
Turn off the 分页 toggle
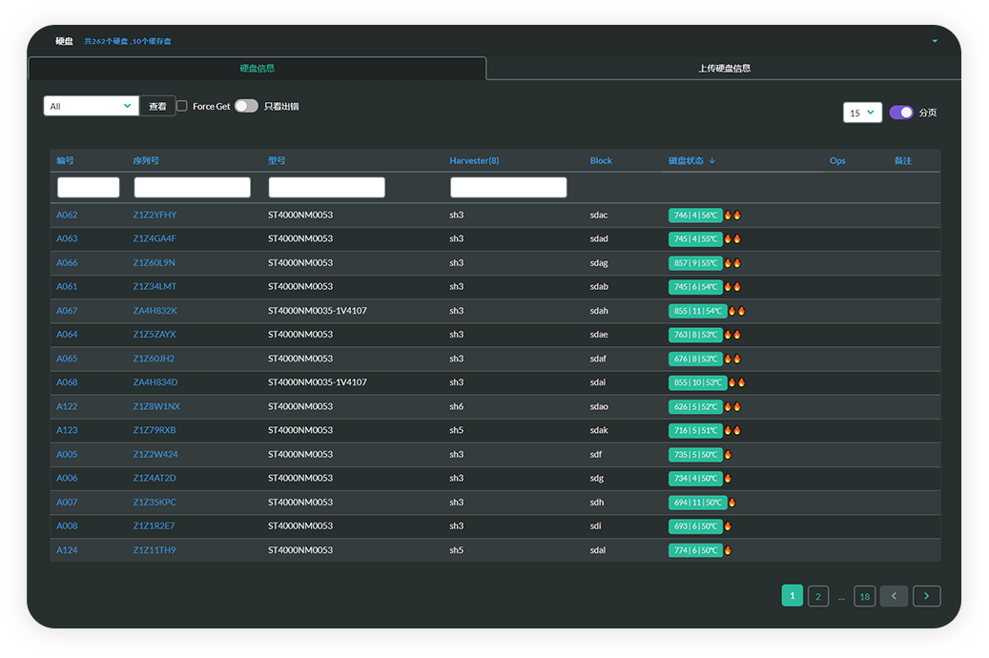pos(900,113)
